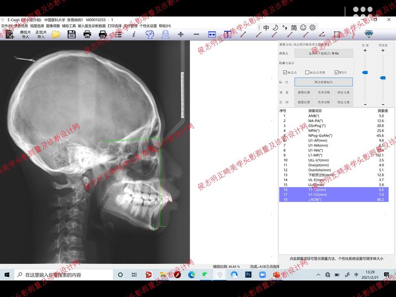Click 测量结果 in the 预览 row

coord(304,92)
